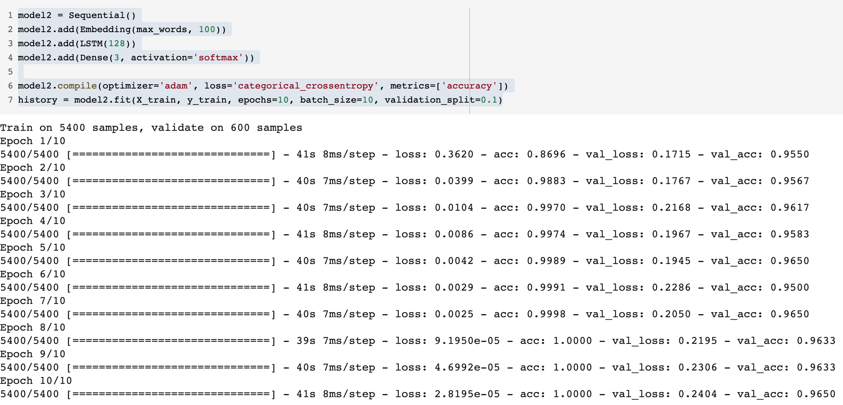This screenshot has height=405, width=843.
Task: Click the acc value 0.9989
Action: tap(546, 261)
